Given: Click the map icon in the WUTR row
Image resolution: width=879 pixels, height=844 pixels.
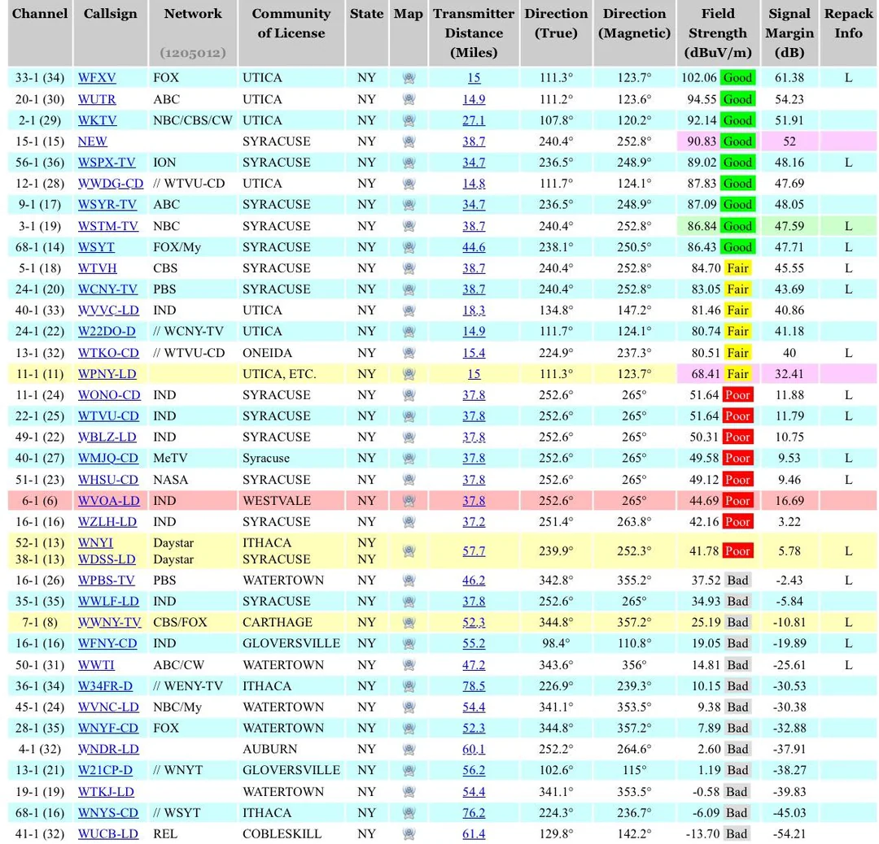Looking at the screenshot, I should pyautogui.click(x=408, y=99).
